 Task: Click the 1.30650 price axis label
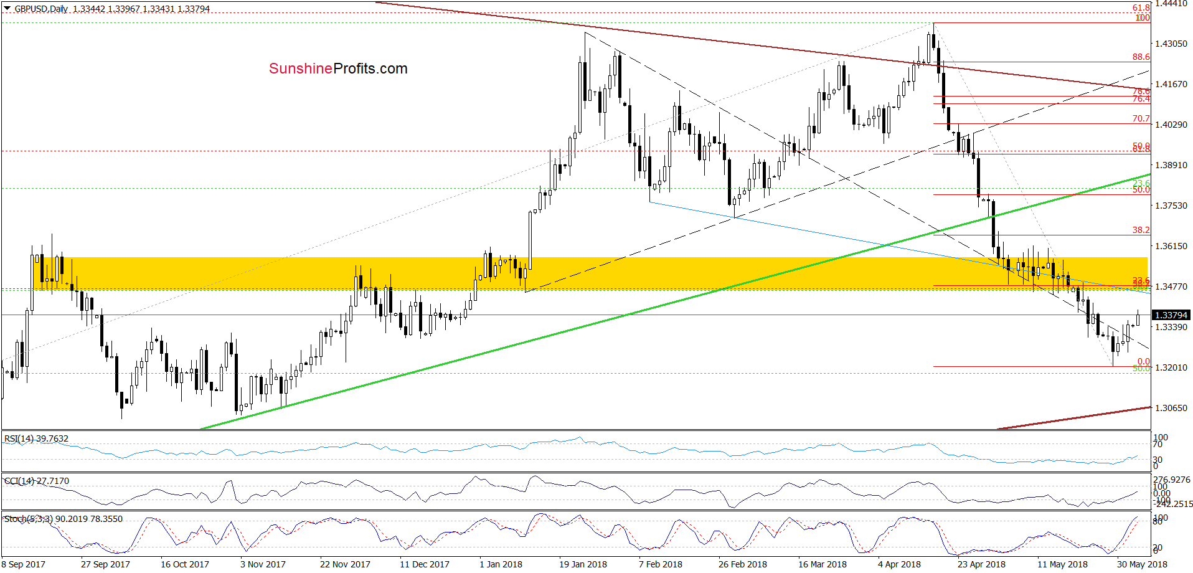[1171, 408]
